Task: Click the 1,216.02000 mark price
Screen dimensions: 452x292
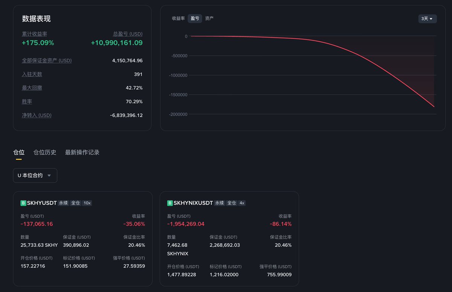Action: [224, 275]
